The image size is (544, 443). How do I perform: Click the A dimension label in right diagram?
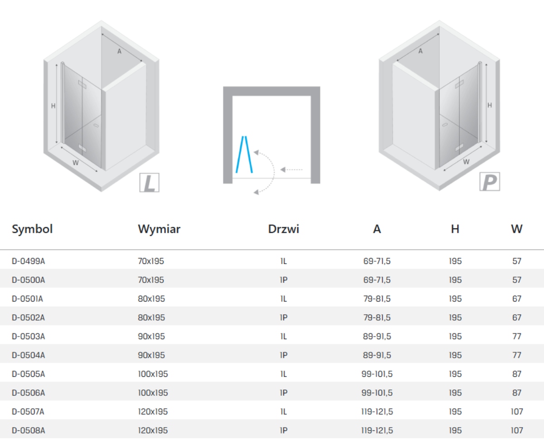click(x=420, y=51)
